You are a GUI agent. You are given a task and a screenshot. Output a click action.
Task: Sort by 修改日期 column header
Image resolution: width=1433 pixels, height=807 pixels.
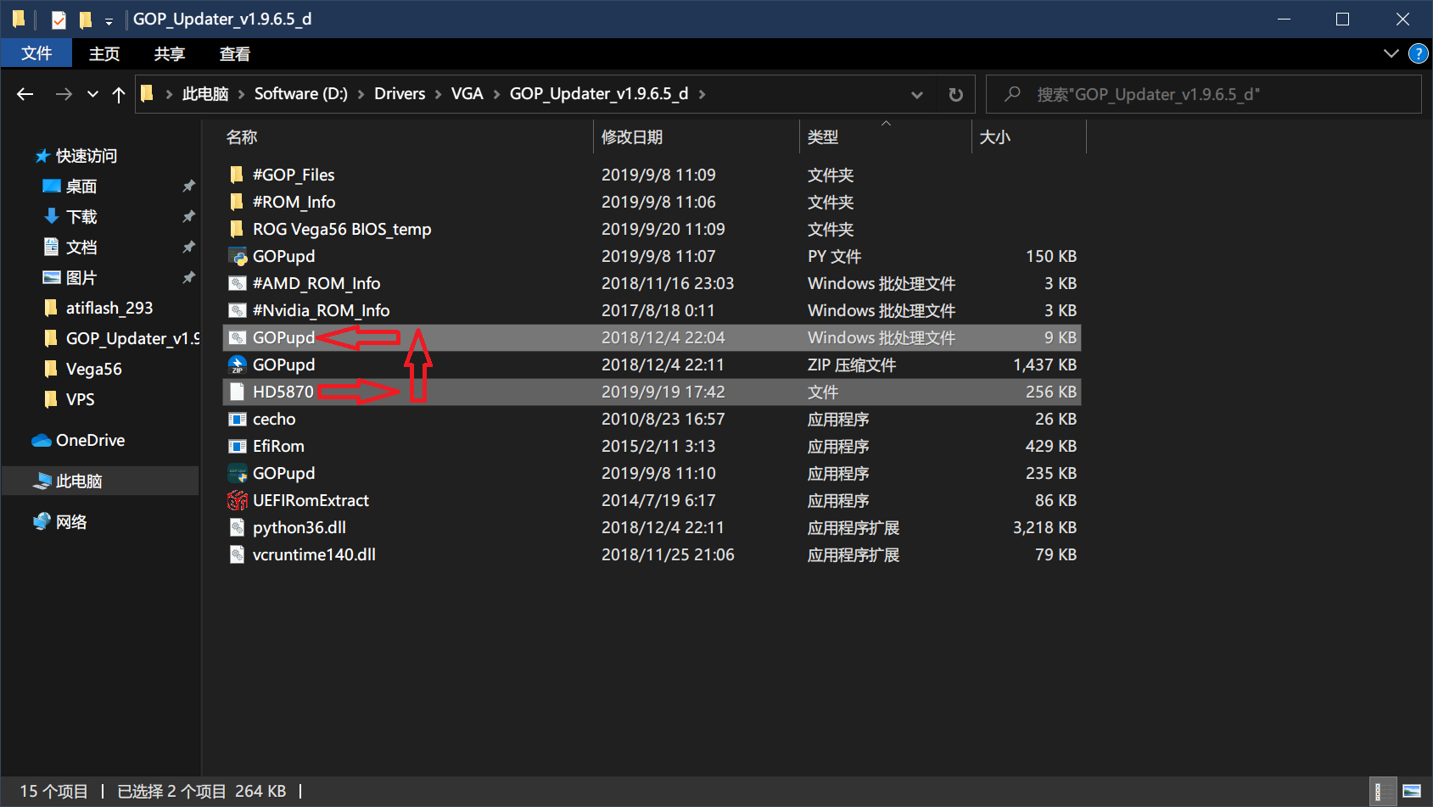(632, 136)
